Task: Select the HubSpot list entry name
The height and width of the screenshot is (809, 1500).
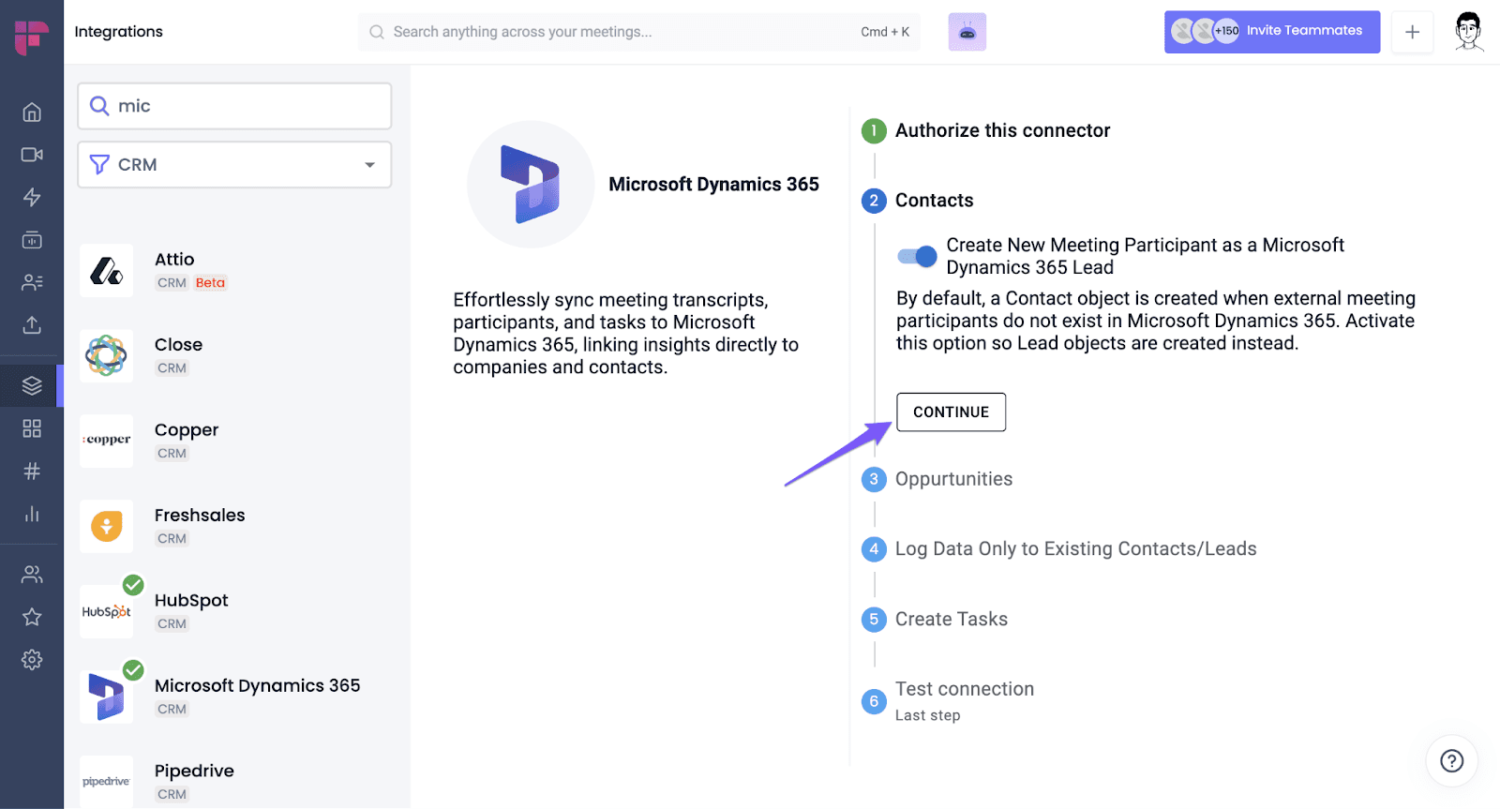Action: 191,601
